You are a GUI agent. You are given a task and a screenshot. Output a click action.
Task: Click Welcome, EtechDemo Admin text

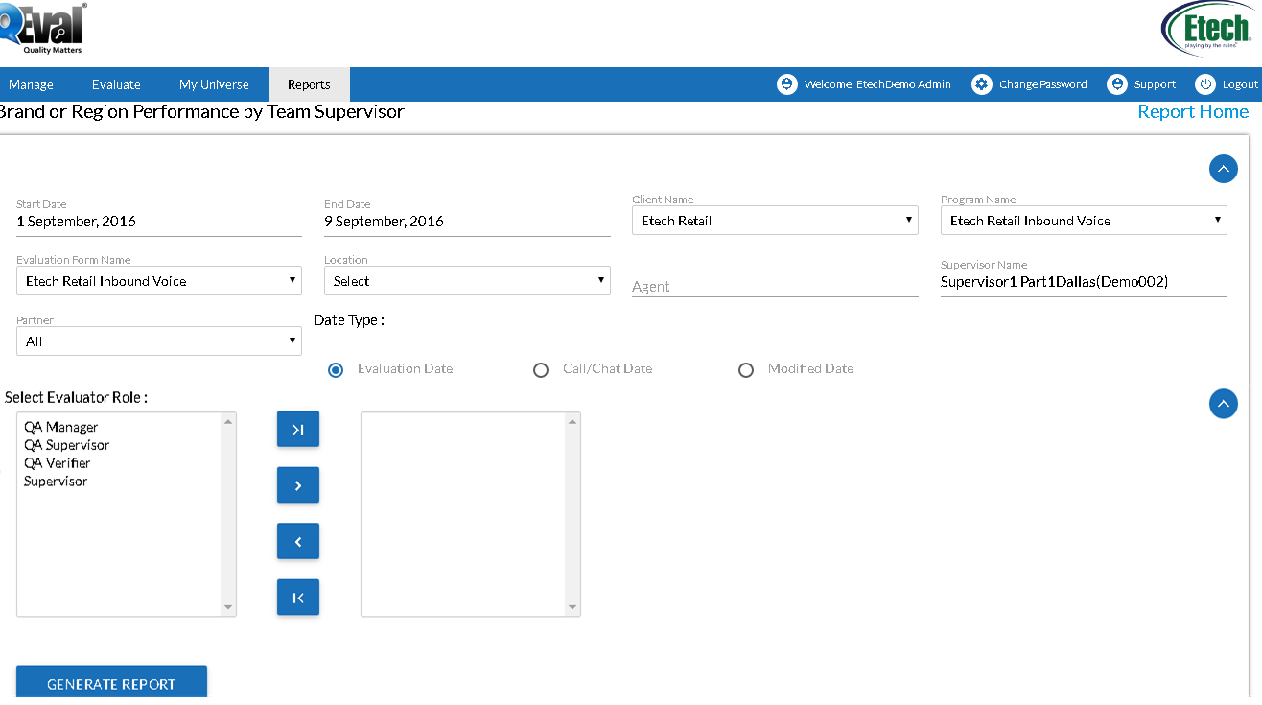(x=877, y=84)
